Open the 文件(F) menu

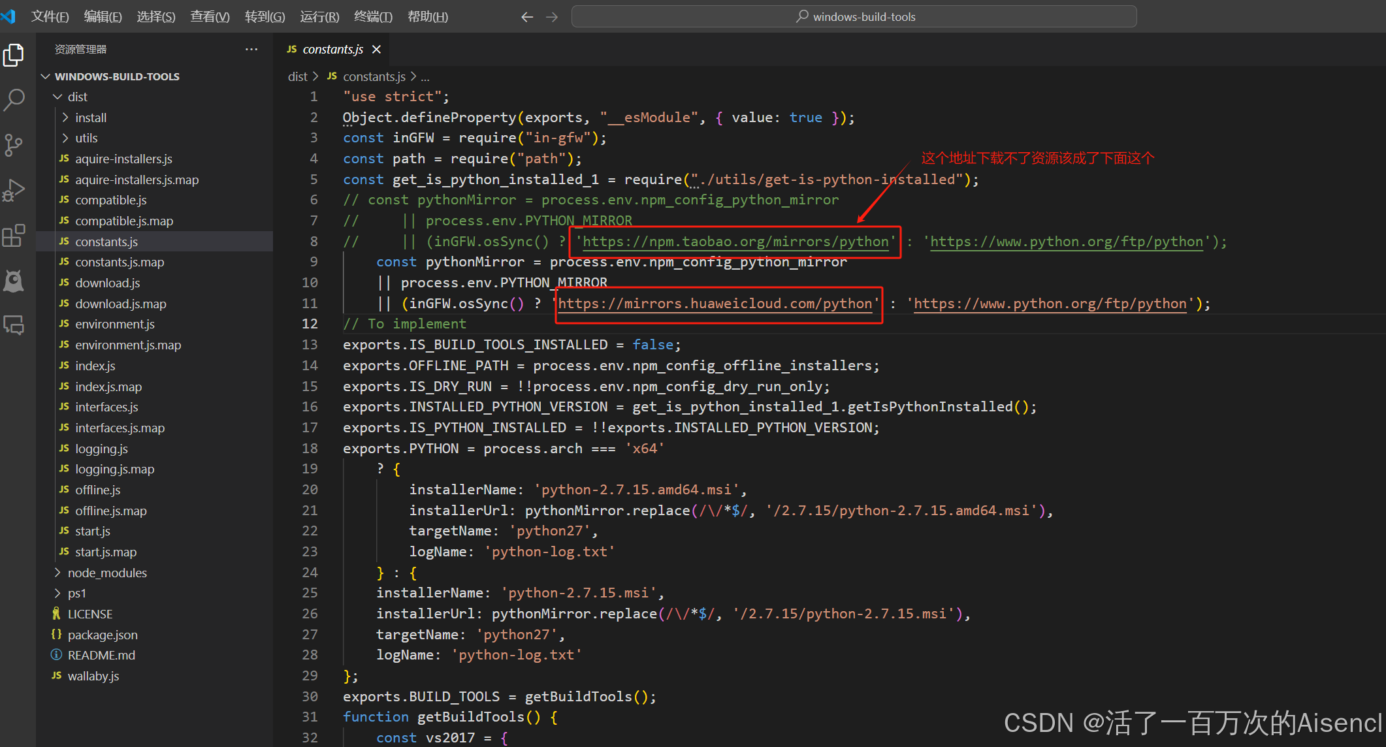point(50,17)
